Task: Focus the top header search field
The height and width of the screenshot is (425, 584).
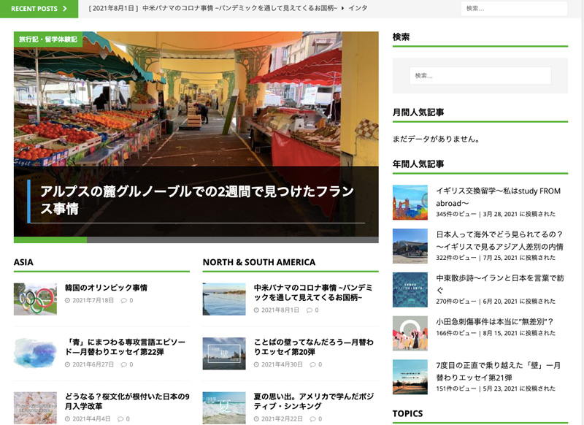Action: 514,9
